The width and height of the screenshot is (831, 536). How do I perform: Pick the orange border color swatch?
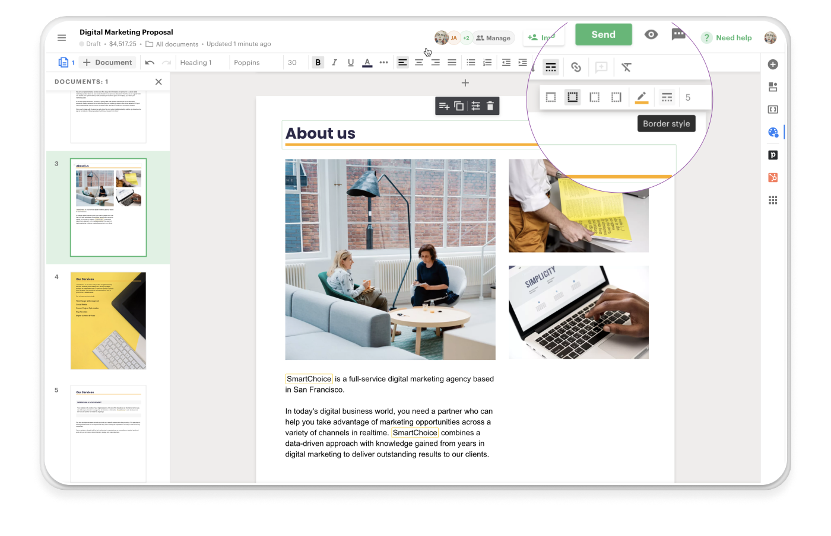coord(641,97)
